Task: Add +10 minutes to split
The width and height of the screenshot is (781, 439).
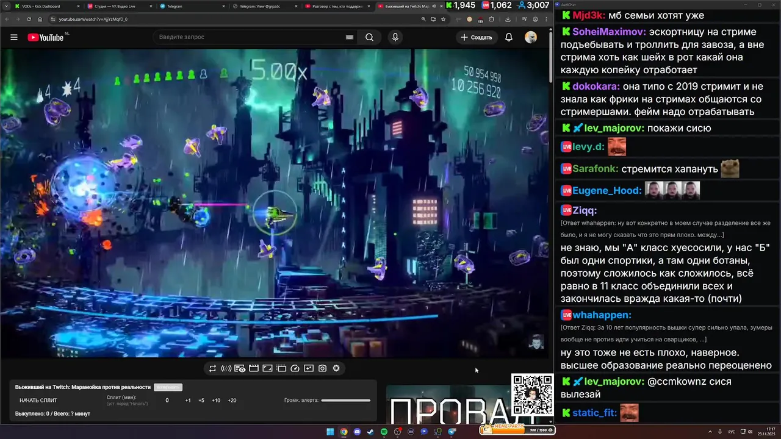Action: (x=216, y=401)
